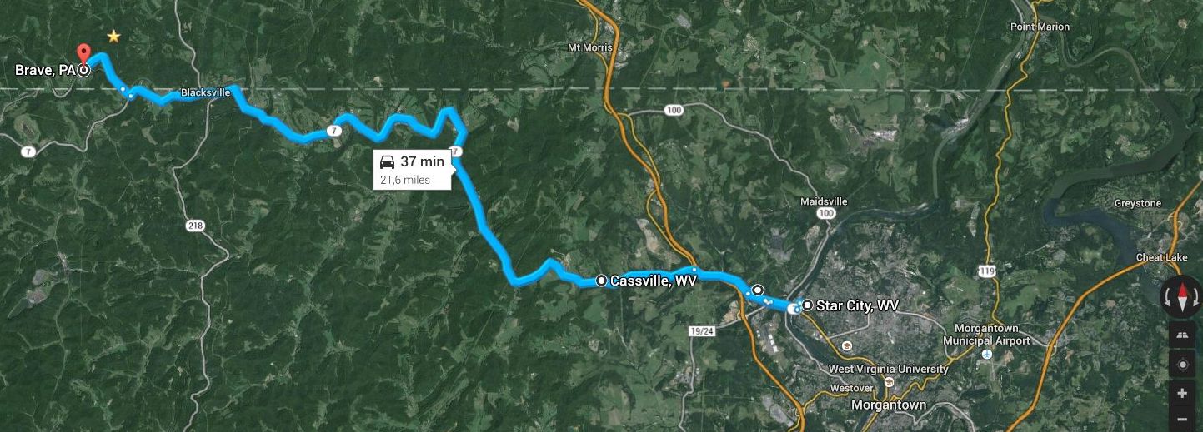Rotate map counterclockwise using left compass arrow

tap(1167, 298)
